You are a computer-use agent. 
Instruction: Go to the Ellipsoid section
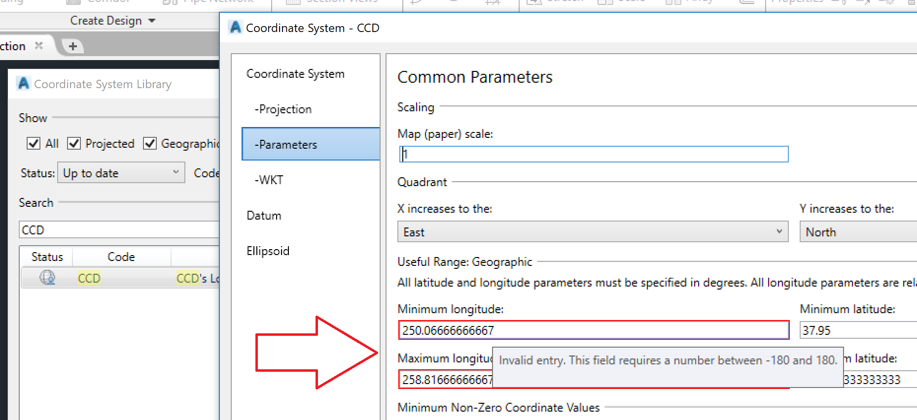click(268, 251)
